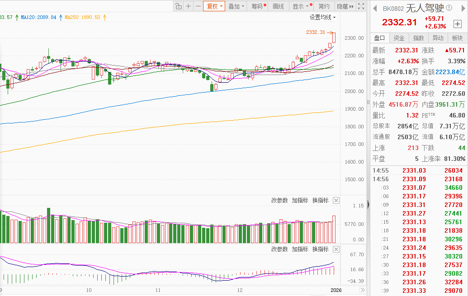Close the MACD indicator panel
Viewport: 468px width, 296px height.
(x=336, y=249)
